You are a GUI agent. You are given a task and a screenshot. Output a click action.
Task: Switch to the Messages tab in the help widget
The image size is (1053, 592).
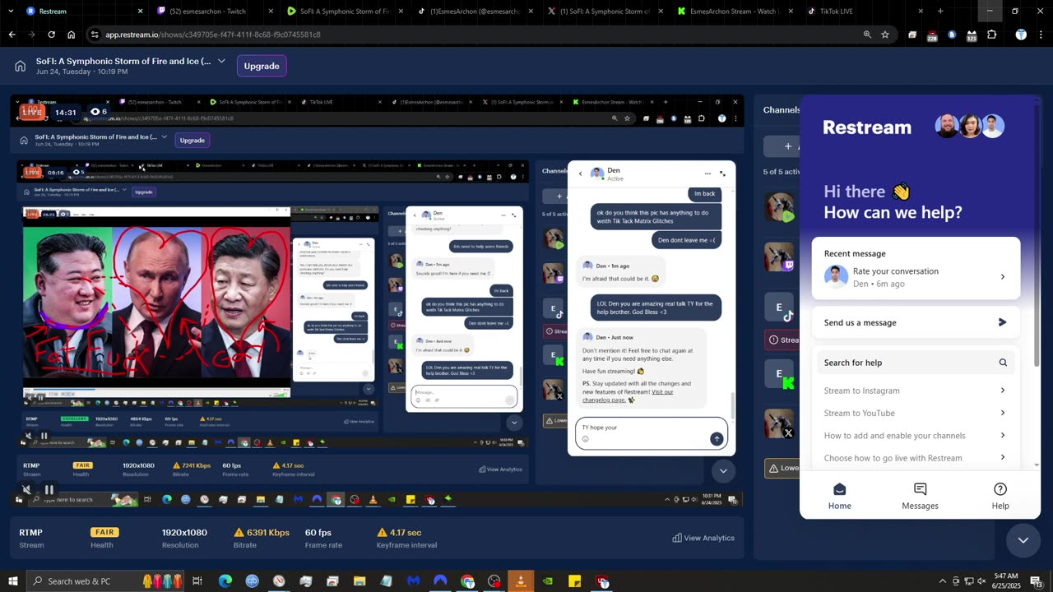[x=920, y=496]
